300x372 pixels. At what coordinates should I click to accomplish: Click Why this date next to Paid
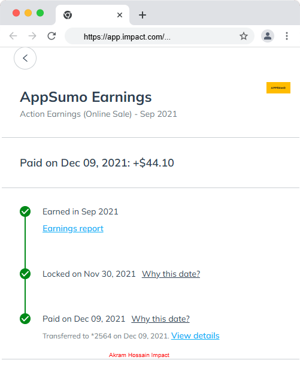click(x=160, y=319)
